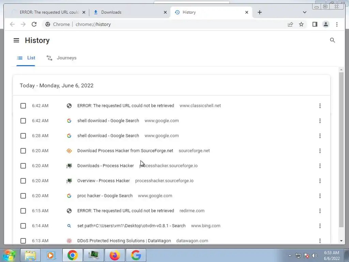Open proc hacker - Google Search link
The width and height of the screenshot is (349, 262).
105,196
